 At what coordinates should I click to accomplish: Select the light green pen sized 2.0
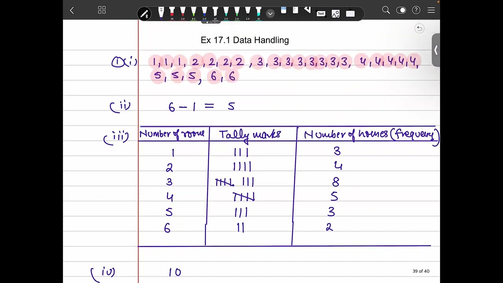pyautogui.click(x=237, y=13)
